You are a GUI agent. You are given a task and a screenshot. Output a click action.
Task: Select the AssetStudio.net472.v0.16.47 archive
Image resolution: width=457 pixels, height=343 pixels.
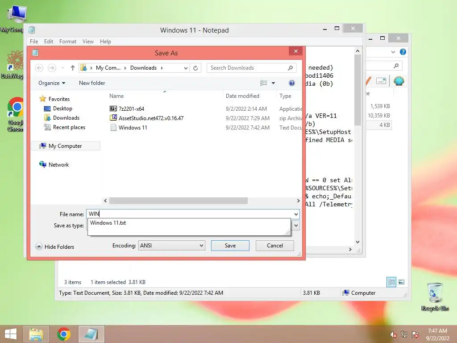(x=147, y=118)
